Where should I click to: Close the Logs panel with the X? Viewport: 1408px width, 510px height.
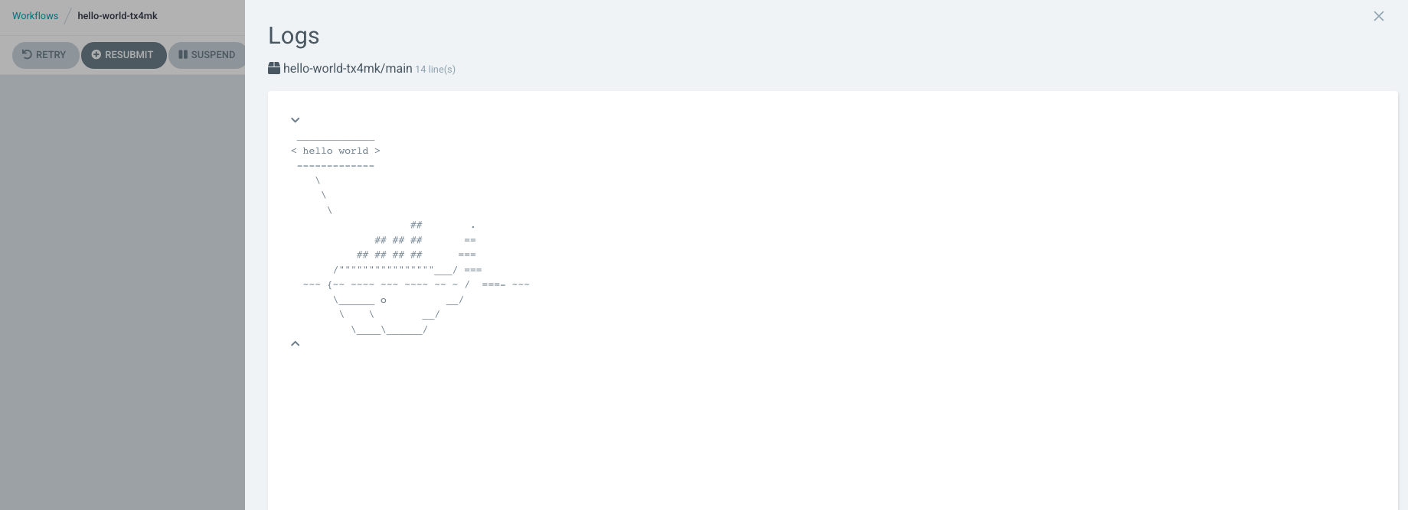tap(1379, 16)
